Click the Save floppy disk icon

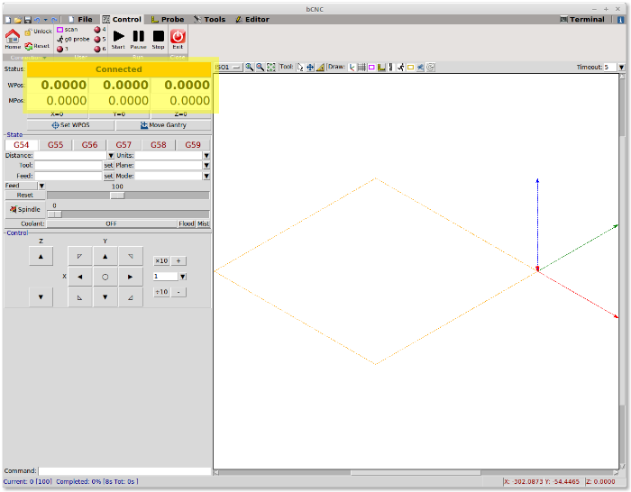coord(27,20)
